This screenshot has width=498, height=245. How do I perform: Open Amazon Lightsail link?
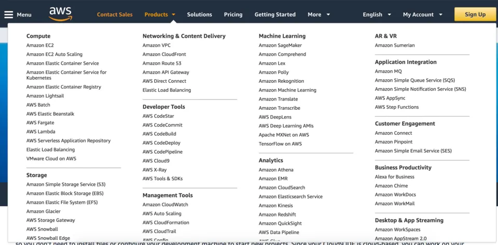click(45, 96)
